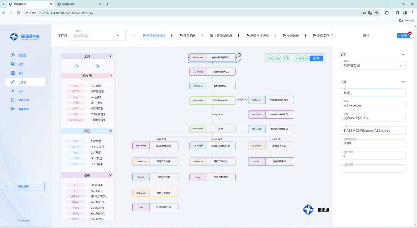This screenshot has height=228, width=417.
Task: Click the 文件夹 path input field
Action: tap(373, 130)
